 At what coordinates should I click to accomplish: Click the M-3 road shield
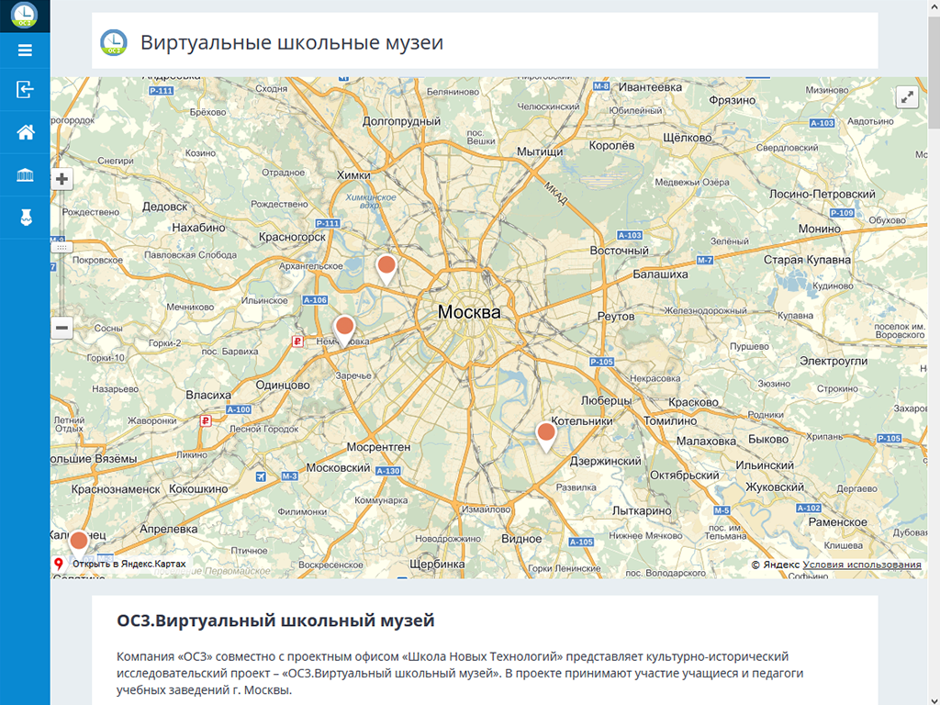click(x=289, y=476)
